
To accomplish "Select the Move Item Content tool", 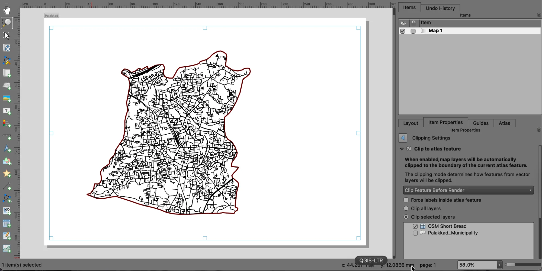I will point(7,48).
